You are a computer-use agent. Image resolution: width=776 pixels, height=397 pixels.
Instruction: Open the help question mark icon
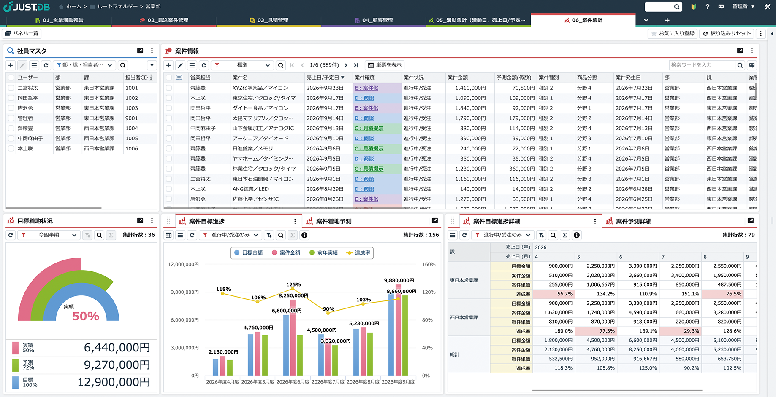pos(707,7)
